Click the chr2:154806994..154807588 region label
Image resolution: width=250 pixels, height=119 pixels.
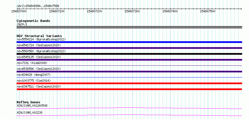38,6
